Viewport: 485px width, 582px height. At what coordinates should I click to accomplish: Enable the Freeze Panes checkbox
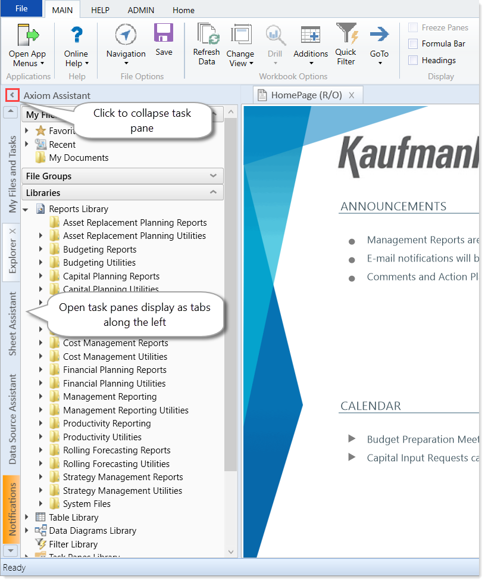[x=413, y=27]
